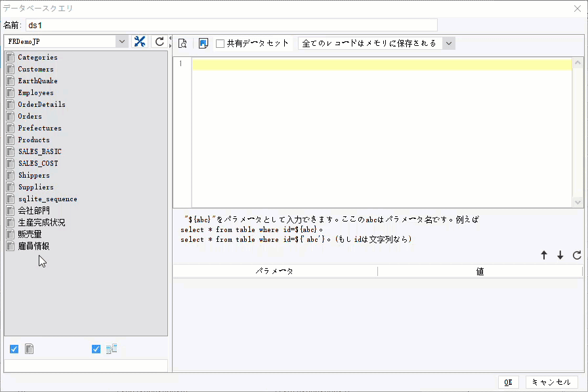Screen dimensions: 588x392
Task: Click the view icon next to second checkbox
Action: 112,349
